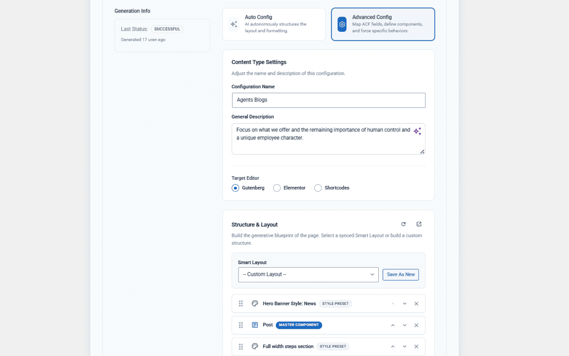This screenshot has height=356, width=569.
Task: Move Hero Banner row down
Action: (405, 304)
